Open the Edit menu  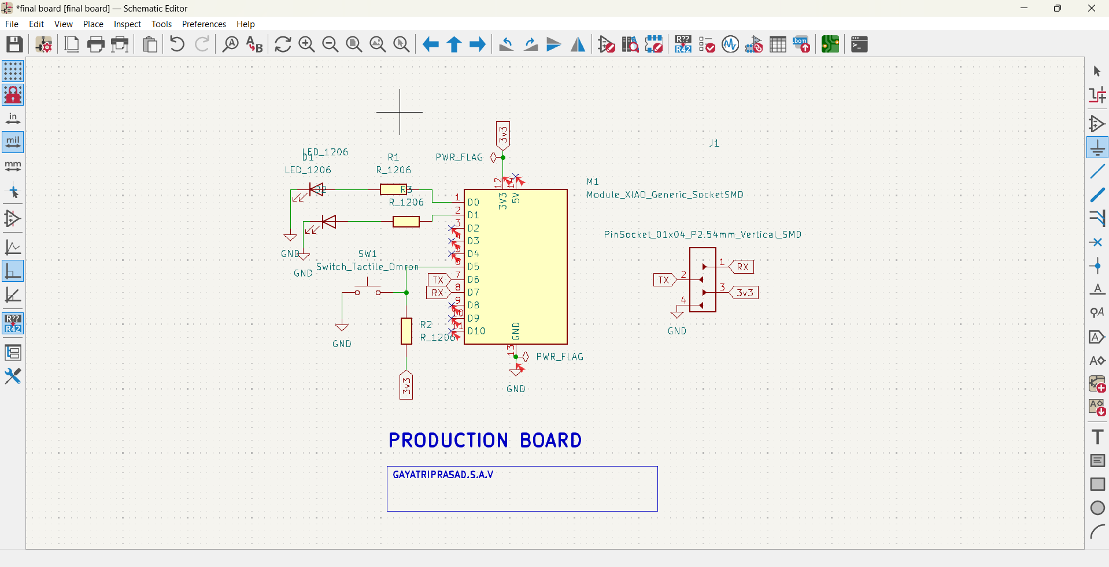pyautogui.click(x=36, y=24)
